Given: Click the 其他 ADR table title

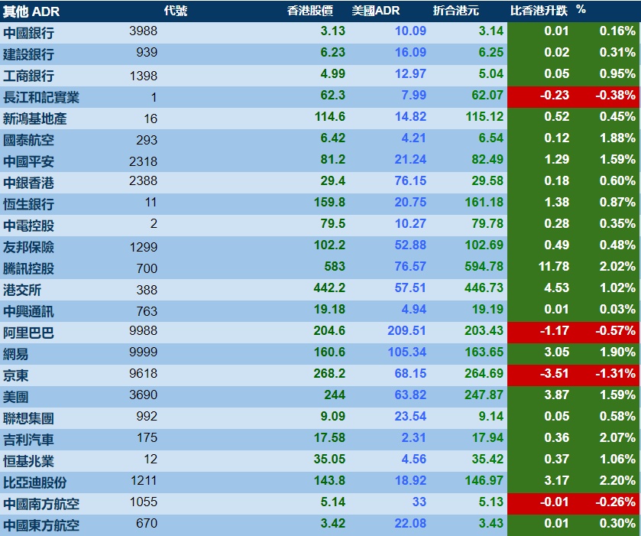Looking at the screenshot, I should tap(31, 11).
